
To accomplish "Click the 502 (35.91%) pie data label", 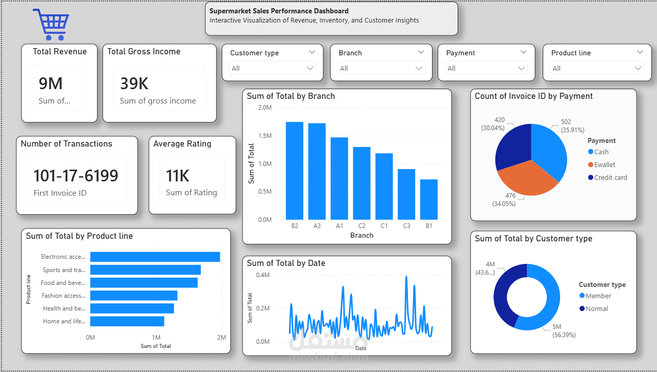I will pyautogui.click(x=571, y=126).
